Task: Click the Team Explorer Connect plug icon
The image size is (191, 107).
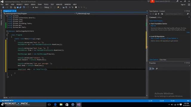Action: coord(158,14)
